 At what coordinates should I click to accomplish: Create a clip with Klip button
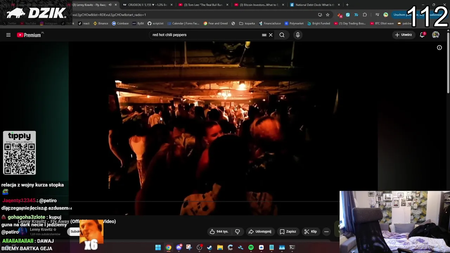coord(310,232)
